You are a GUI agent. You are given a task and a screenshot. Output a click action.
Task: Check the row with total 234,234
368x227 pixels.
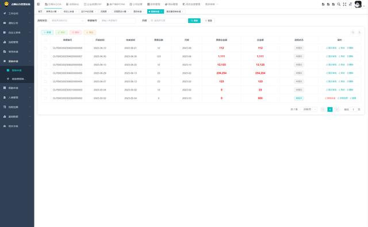pos(45,73)
